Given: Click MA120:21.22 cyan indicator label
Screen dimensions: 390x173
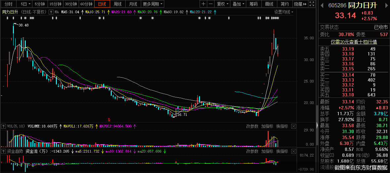Looking at the screenshot, I should (x=201, y=12).
